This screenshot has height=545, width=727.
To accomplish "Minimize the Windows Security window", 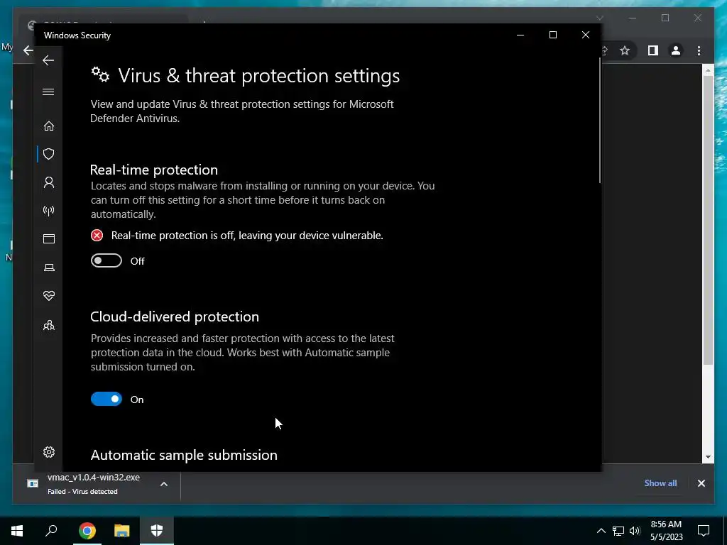I will click(520, 35).
